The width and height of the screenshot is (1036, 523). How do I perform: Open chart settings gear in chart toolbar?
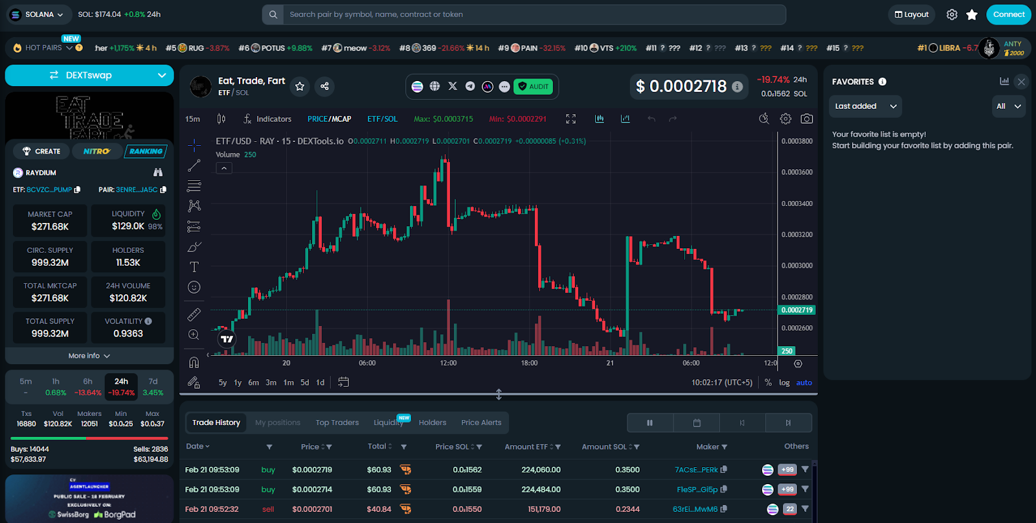tap(785, 119)
